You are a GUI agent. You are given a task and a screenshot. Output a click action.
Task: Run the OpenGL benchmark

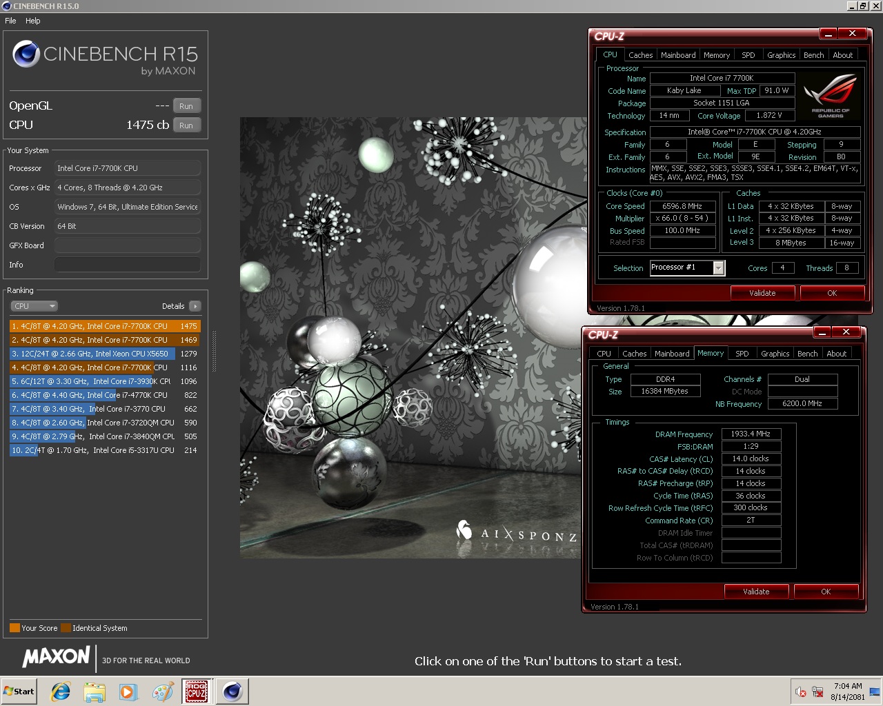186,106
